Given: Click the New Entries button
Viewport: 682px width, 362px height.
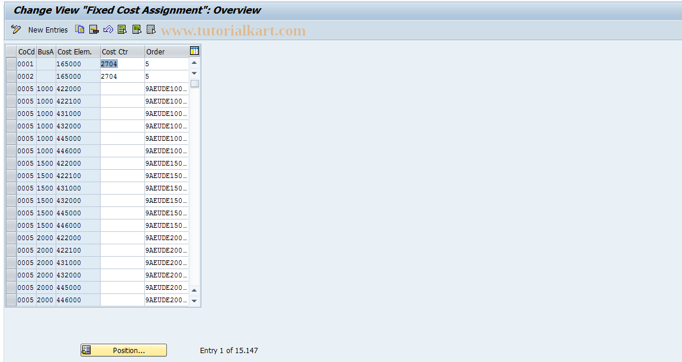Looking at the screenshot, I should coord(48,30).
